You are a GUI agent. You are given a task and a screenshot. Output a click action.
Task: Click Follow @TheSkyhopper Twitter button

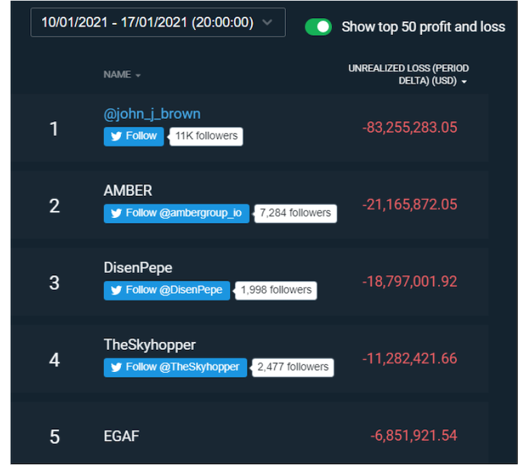[x=175, y=367]
